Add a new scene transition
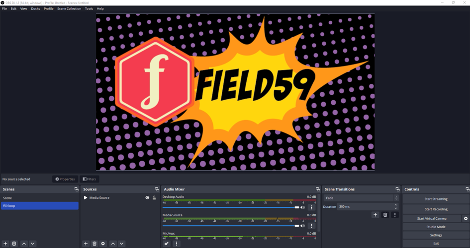 tap(375, 215)
